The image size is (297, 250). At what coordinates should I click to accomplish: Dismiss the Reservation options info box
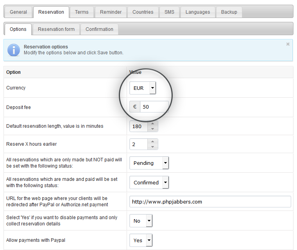pyautogui.click(x=288, y=44)
